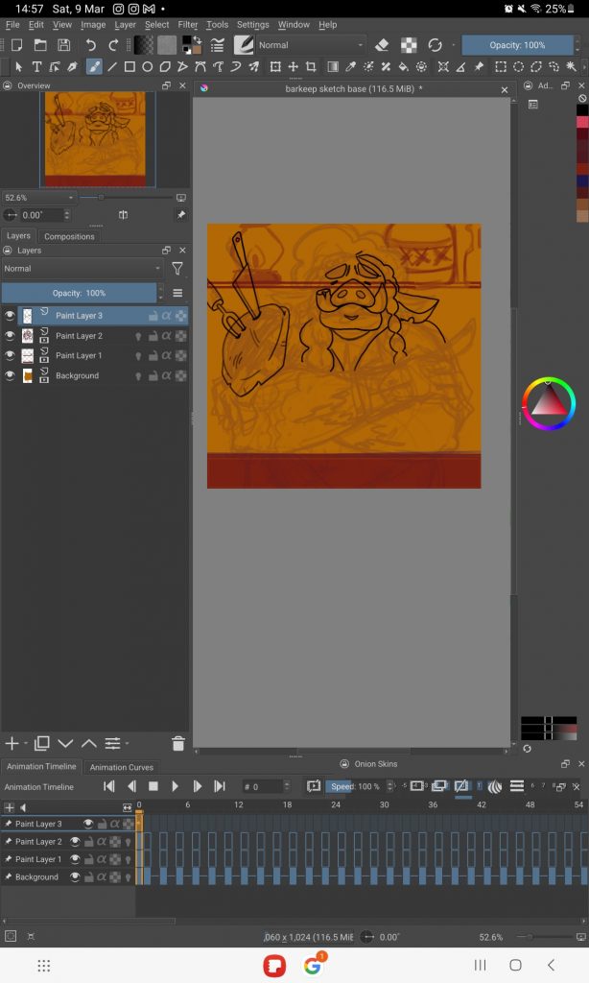Select the Elliptical Selection tool

[518, 66]
